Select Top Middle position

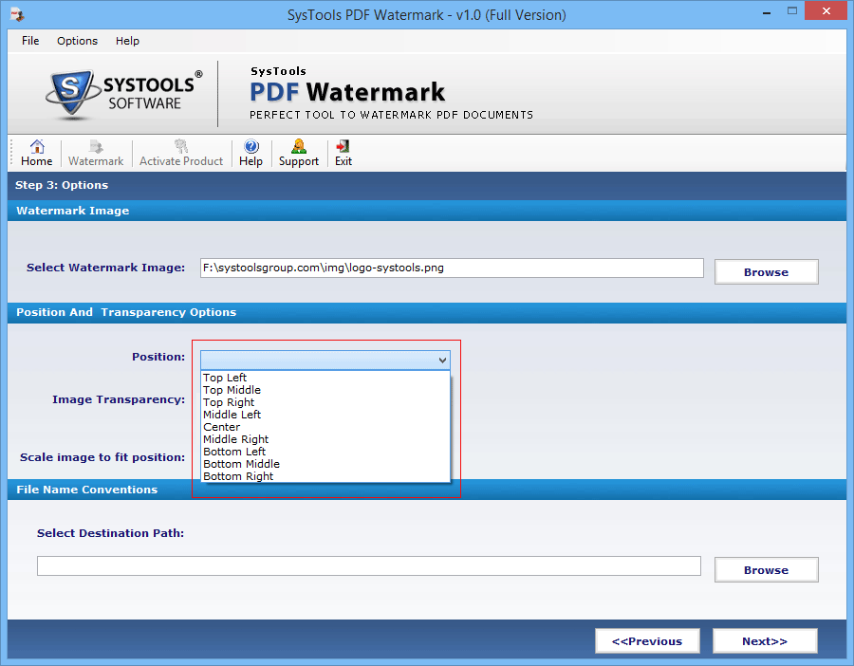pos(325,390)
